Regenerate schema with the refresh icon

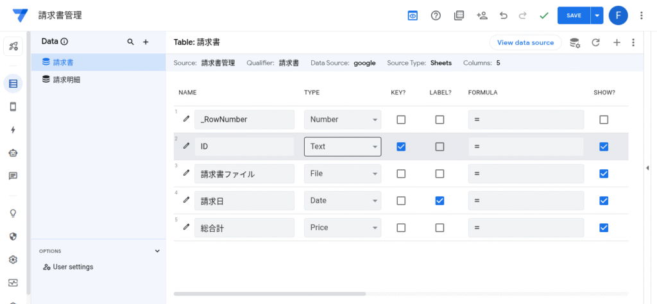pos(595,42)
